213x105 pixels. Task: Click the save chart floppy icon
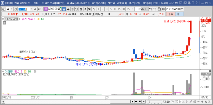(x=159, y=9)
